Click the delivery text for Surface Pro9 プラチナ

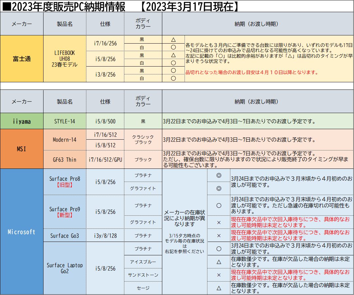pyautogui.click(x=292, y=206)
